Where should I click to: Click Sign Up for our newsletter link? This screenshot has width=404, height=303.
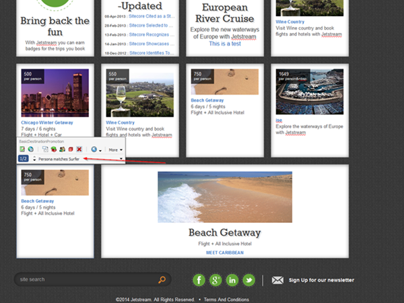tap(321, 280)
